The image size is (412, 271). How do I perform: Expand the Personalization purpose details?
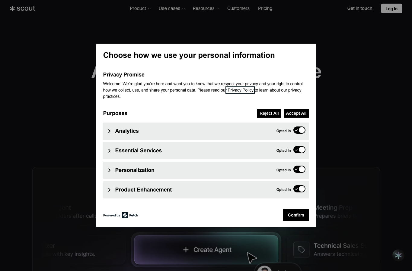pos(109,170)
